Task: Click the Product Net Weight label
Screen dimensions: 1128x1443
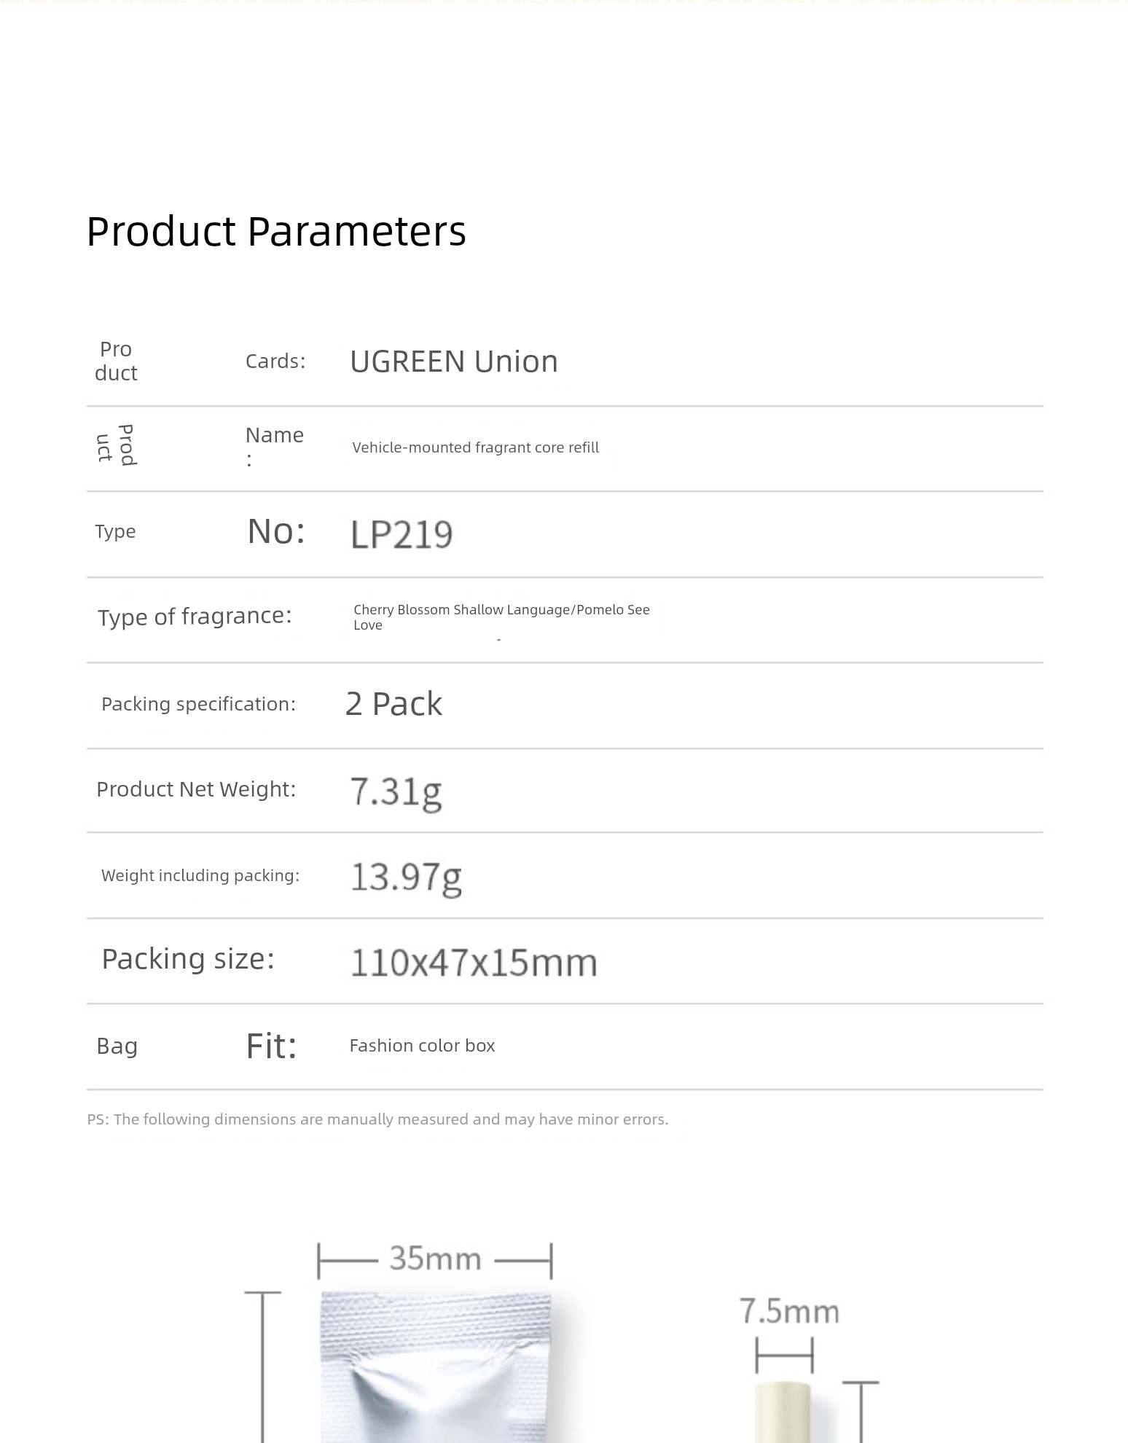Action: [x=196, y=789]
